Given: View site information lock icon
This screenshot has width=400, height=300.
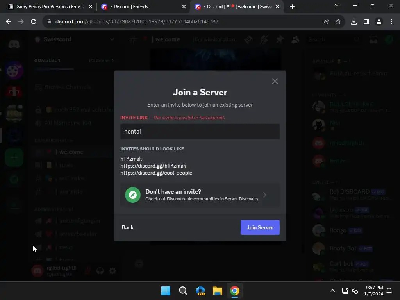Looking at the screenshot, I should tap(49, 22).
